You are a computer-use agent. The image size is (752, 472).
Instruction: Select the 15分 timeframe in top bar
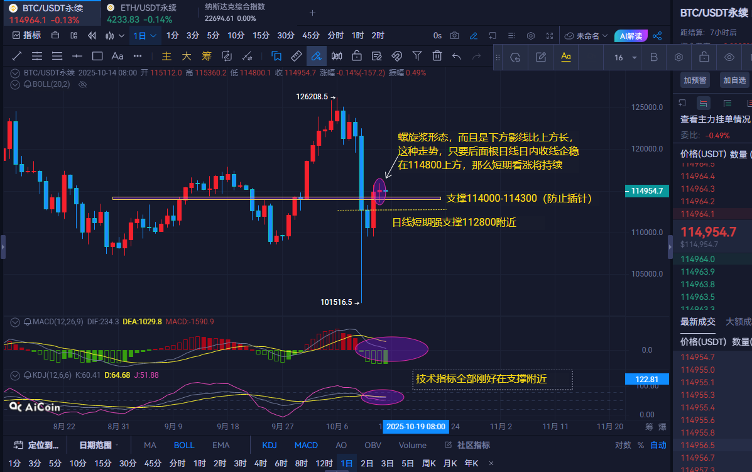pos(261,35)
